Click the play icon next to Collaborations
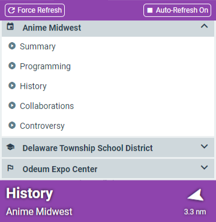216x222 pixels. pyautogui.click(x=12, y=105)
